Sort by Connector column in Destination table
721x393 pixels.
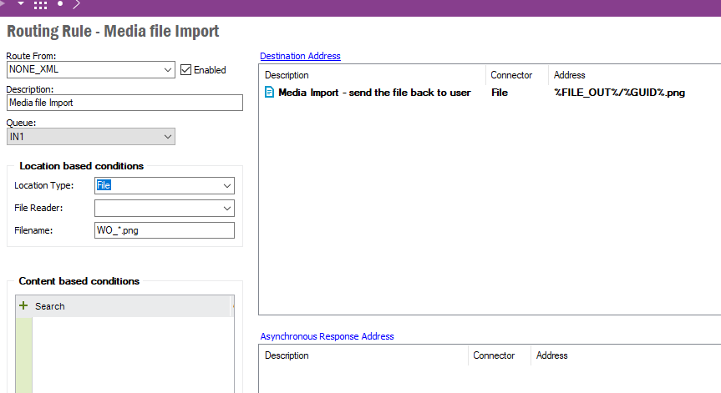tap(511, 75)
